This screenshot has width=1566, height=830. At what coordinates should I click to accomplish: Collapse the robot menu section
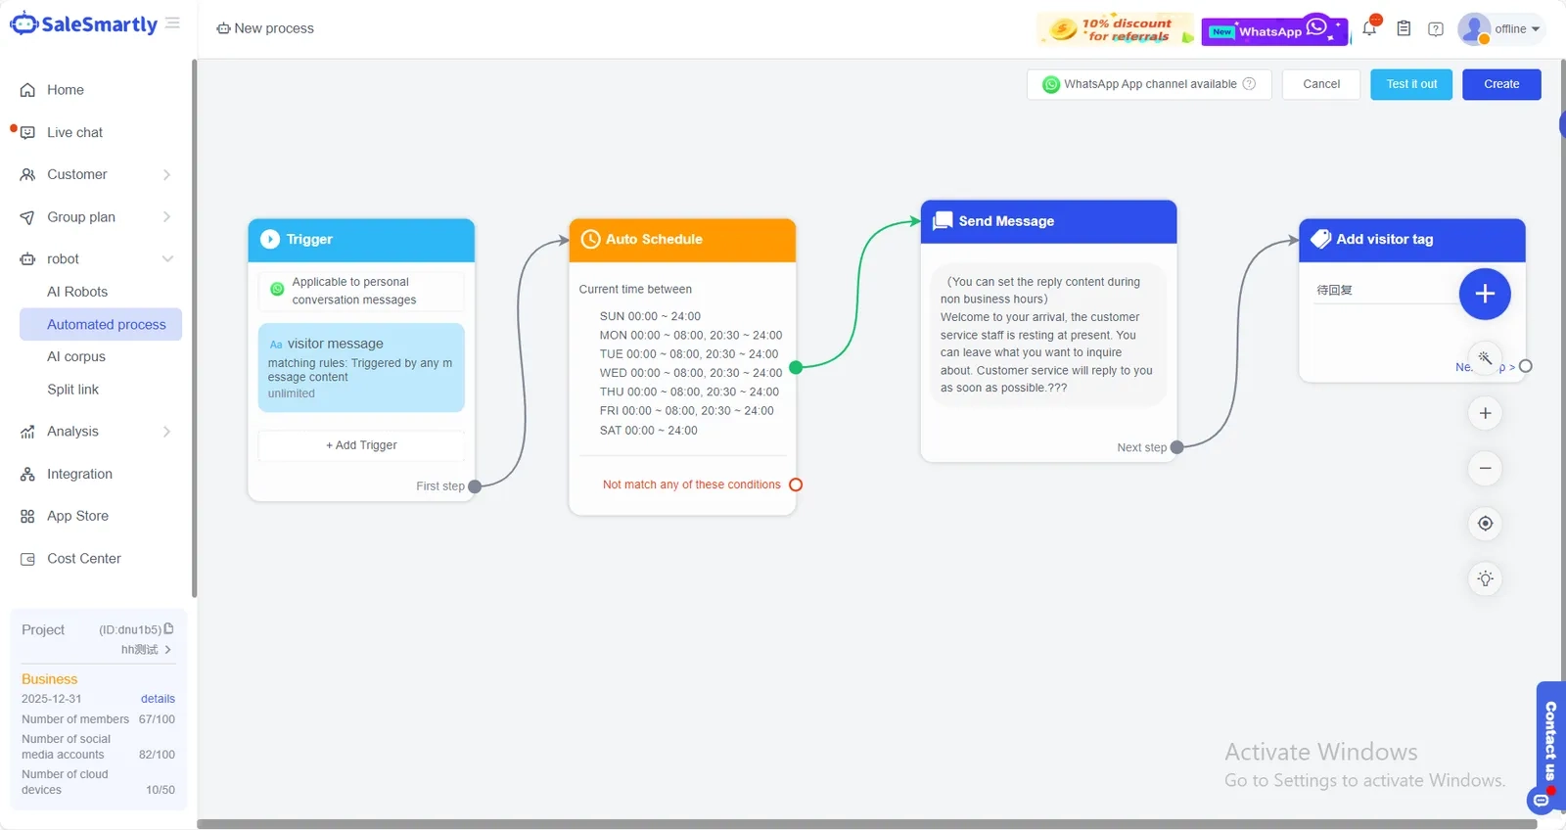click(95, 258)
